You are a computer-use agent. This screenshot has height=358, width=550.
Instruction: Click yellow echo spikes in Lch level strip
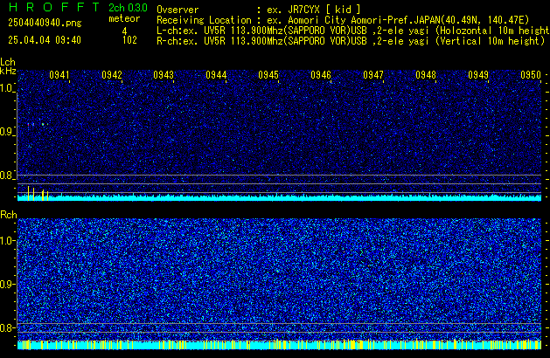coord(38,193)
